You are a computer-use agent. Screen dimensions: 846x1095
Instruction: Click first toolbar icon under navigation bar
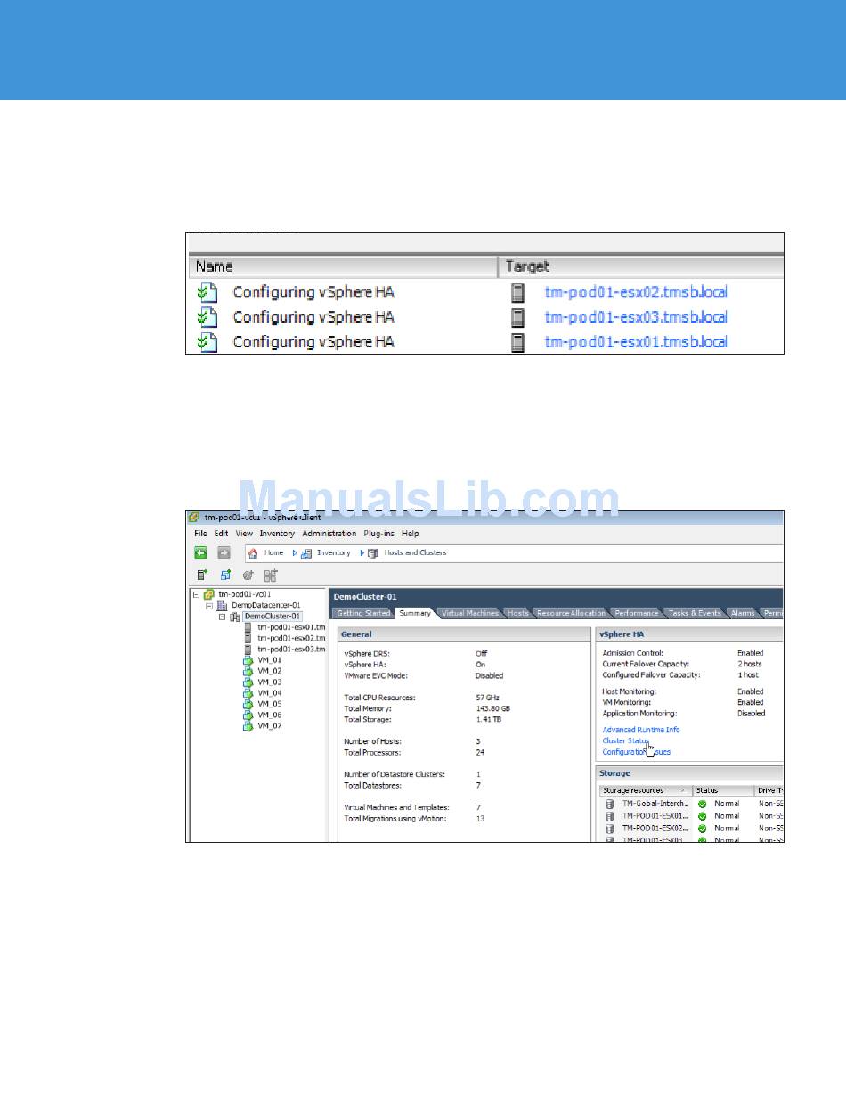point(202,576)
